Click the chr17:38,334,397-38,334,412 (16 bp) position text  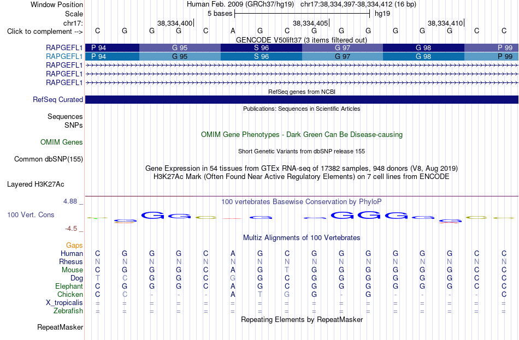point(358,4)
